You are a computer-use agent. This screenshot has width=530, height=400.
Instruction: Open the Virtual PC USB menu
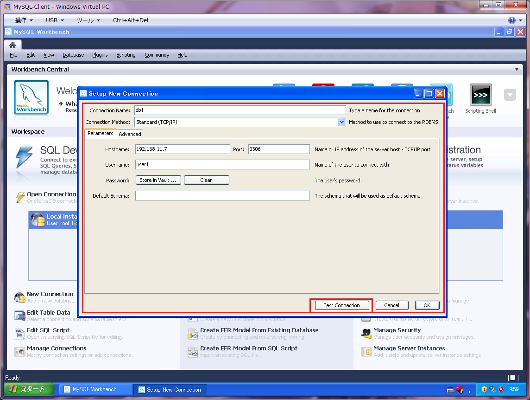(55, 20)
